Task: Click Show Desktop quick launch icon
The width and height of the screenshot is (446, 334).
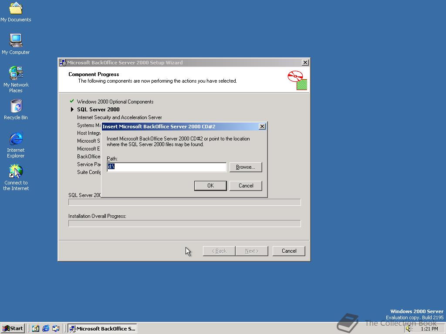Action: click(x=36, y=329)
